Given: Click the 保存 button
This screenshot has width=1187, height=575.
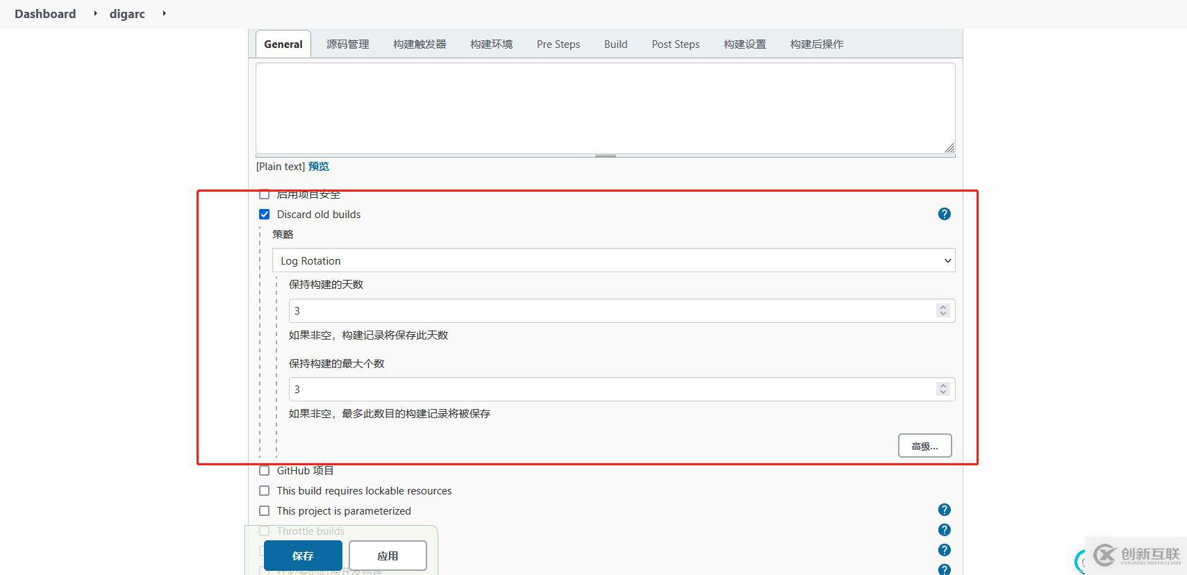Looking at the screenshot, I should (303, 556).
